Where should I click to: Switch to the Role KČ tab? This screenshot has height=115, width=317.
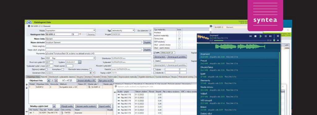pos(44,77)
